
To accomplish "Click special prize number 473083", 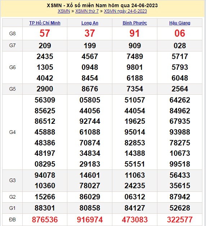I will click(135, 220).
